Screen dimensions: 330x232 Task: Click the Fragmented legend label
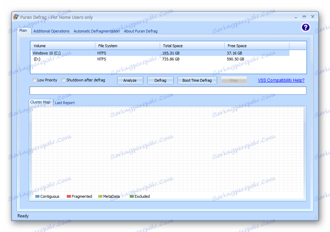coord(82,196)
